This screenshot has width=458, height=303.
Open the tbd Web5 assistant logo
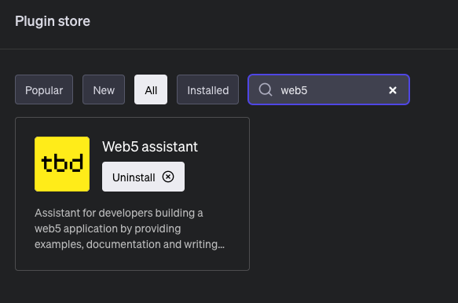(x=62, y=164)
